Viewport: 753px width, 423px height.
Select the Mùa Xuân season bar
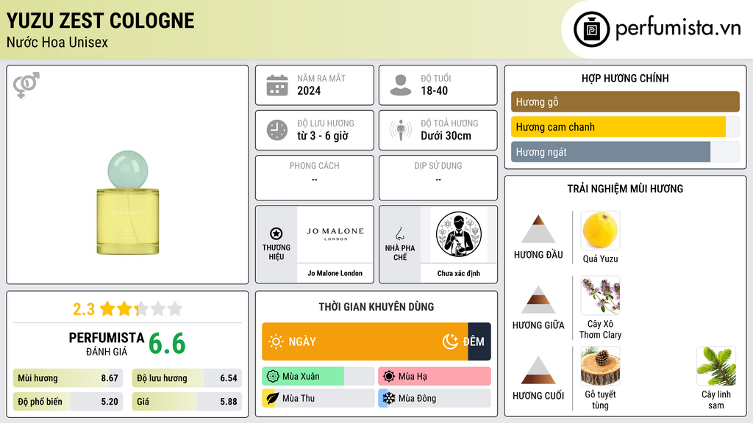click(x=318, y=377)
